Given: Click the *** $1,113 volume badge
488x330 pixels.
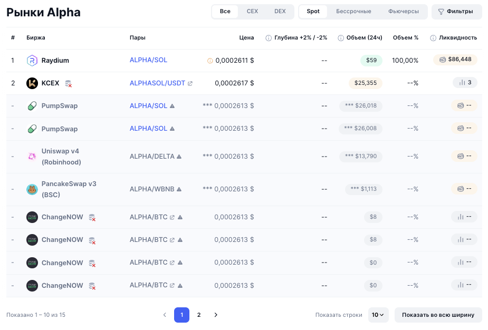Looking at the screenshot, I should click(363, 189).
